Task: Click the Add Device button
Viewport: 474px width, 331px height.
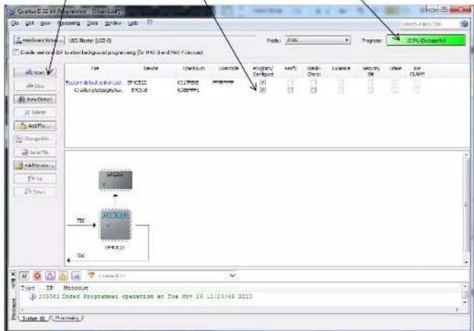Action: (35, 165)
